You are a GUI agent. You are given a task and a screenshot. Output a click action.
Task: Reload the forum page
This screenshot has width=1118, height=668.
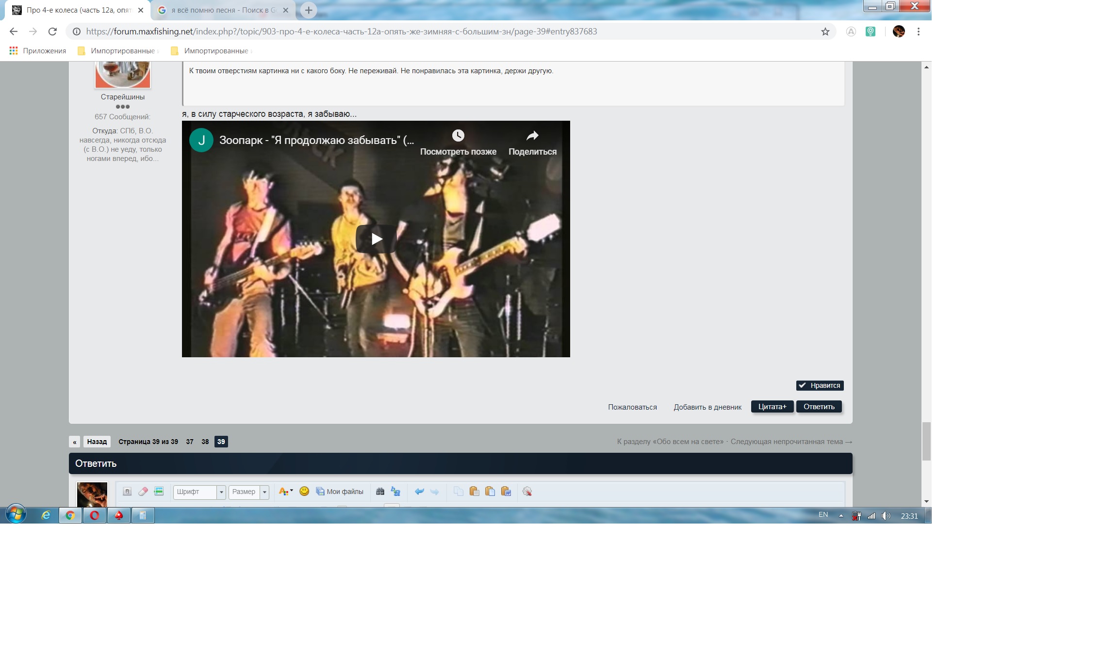click(52, 32)
